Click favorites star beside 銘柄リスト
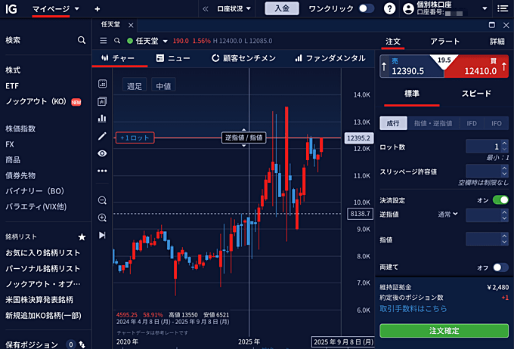514x349 pixels. point(82,236)
